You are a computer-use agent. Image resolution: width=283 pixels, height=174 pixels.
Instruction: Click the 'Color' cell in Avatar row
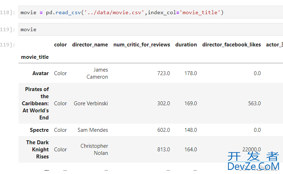60,73
